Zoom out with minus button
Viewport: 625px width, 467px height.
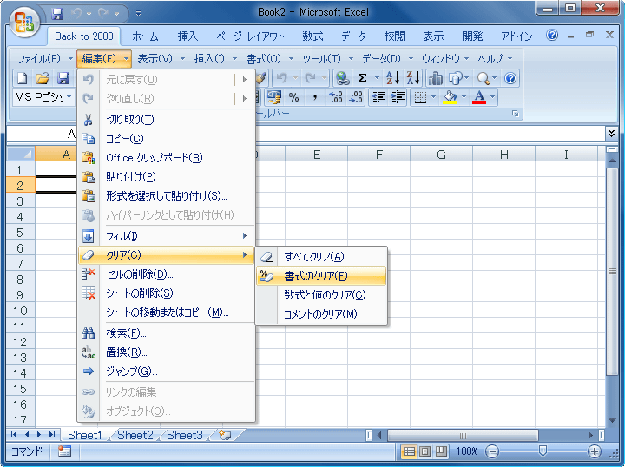pos(492,451)
